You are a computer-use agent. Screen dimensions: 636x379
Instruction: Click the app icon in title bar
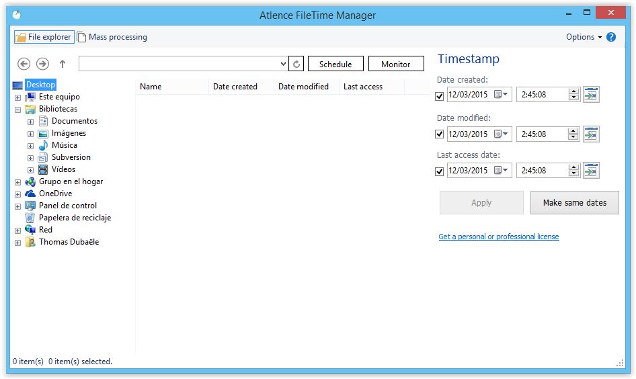(x=17, y=15)
